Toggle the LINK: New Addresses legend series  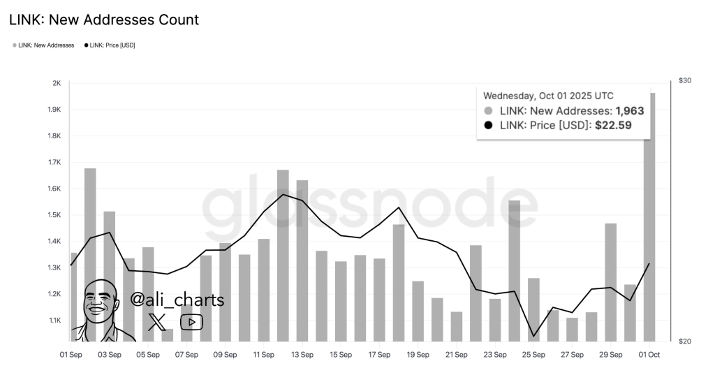[x=43, y=45]
